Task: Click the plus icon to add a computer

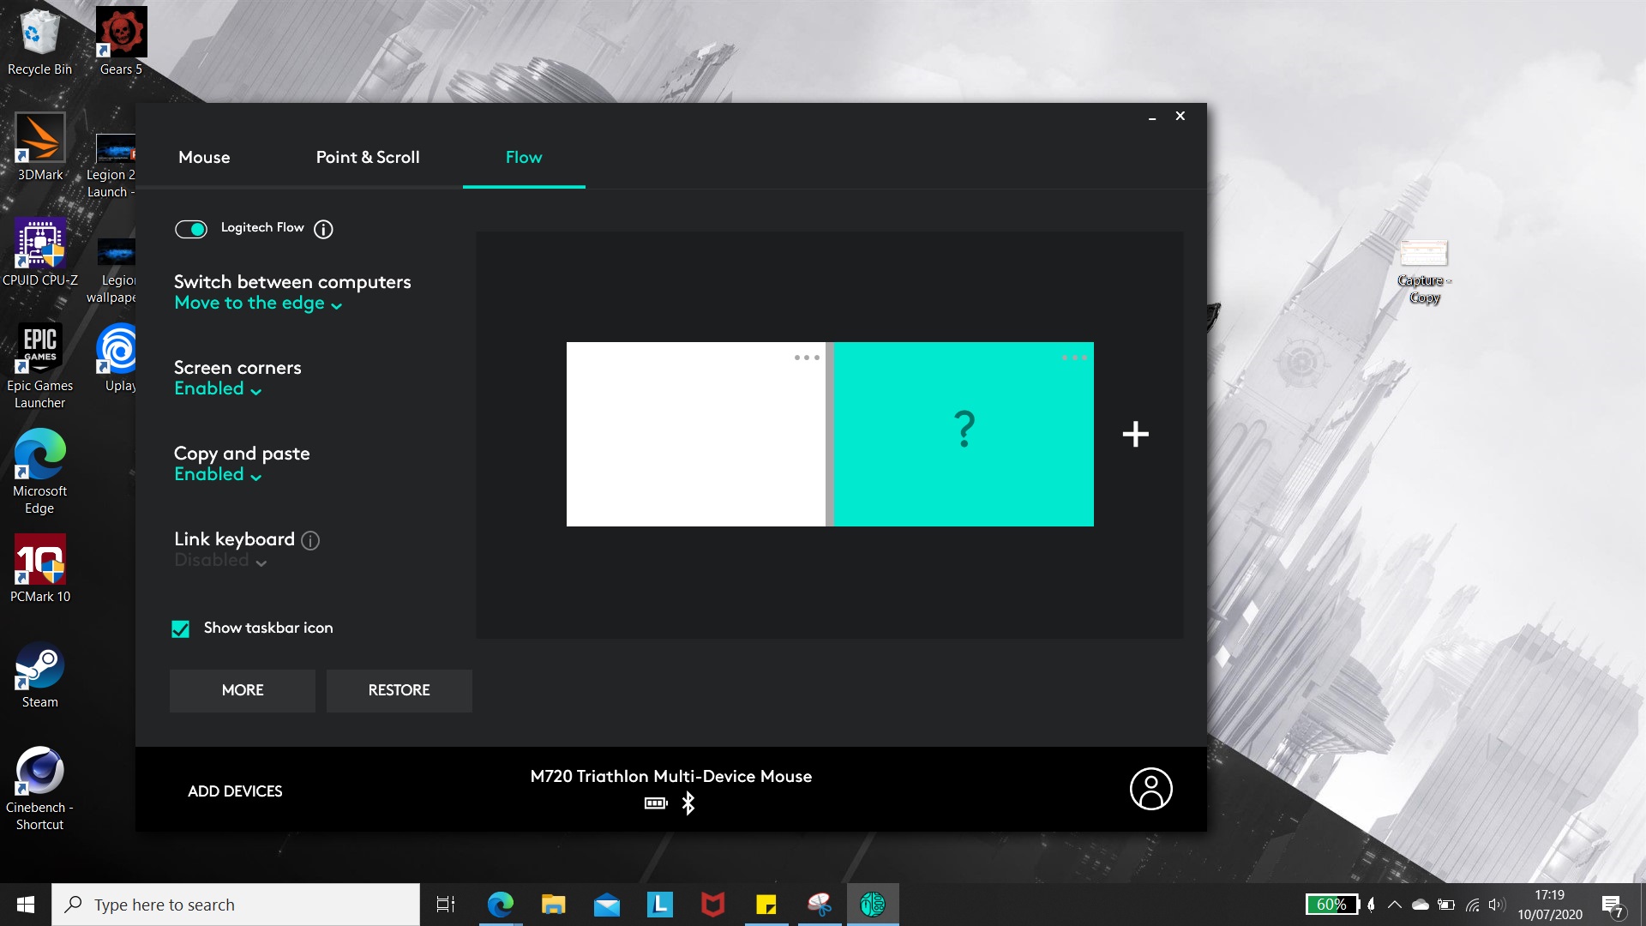Action: (x=1136, y=434)
